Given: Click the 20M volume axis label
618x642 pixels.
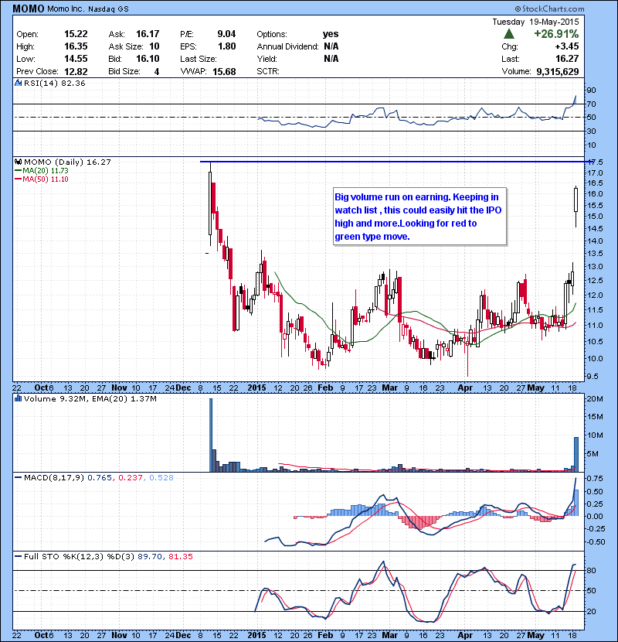Looking at the screenshot, I should coord(595,399).
